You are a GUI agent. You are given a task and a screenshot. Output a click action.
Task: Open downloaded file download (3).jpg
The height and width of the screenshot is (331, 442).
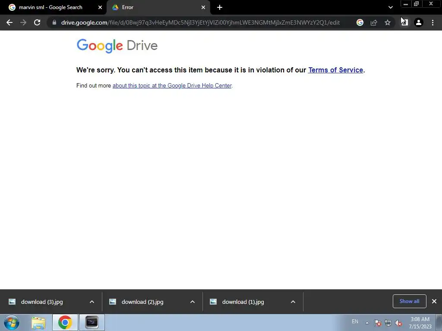point(42,302)
